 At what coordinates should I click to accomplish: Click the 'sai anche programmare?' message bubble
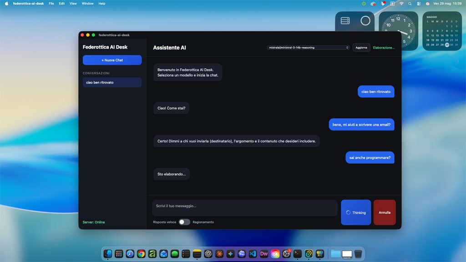[x=370, y=157]
